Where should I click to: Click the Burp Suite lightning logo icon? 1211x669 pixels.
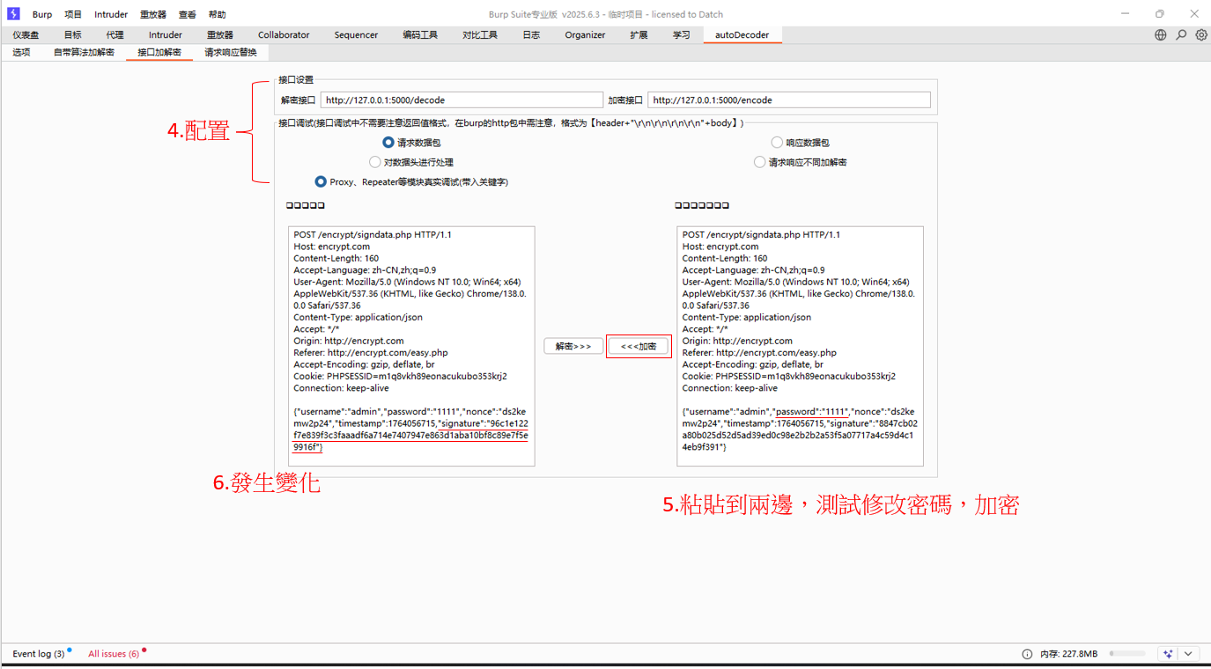[x=13, y=14]
